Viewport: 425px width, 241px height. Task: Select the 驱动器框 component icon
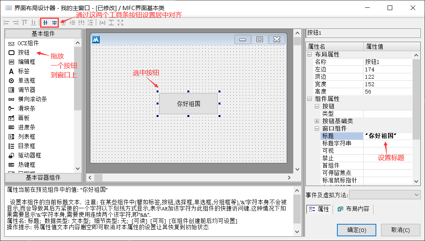[11, 156]
